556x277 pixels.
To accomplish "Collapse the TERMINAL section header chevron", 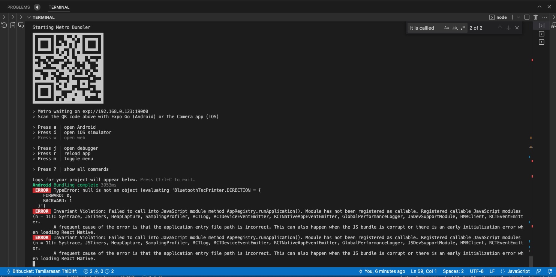I will pos(29,17).
